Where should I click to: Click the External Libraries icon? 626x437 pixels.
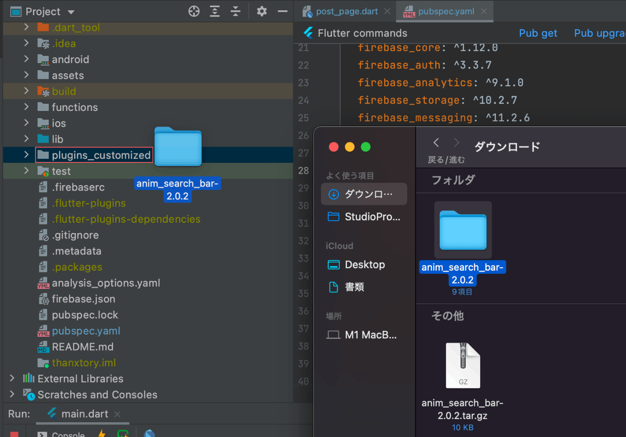point(29,378)
